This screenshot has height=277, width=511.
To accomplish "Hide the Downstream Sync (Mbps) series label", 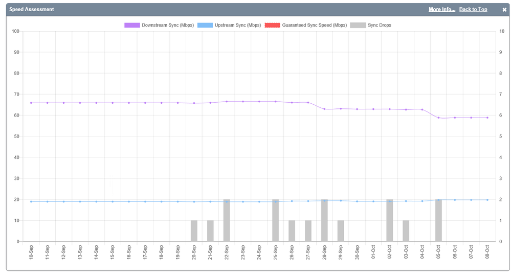I will 167,25.
